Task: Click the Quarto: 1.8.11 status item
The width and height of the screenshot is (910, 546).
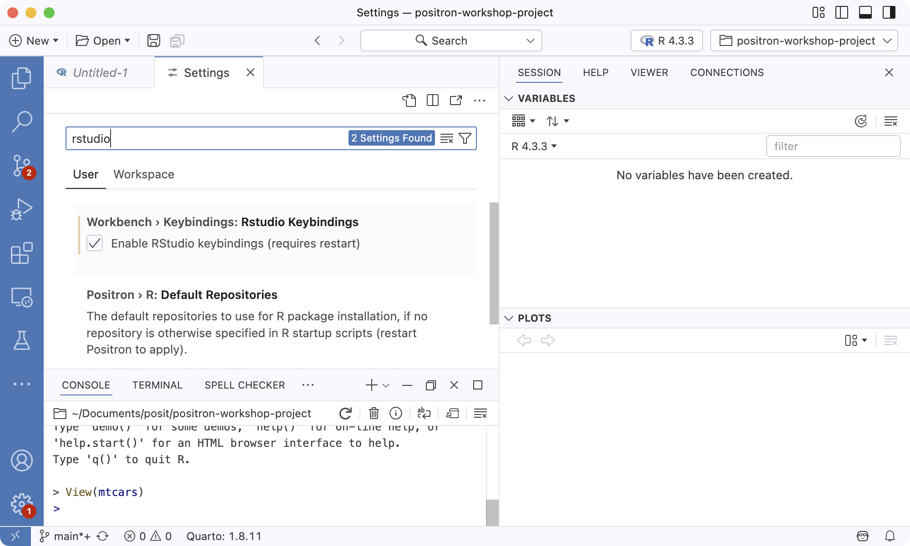Action: coord(224,536)
